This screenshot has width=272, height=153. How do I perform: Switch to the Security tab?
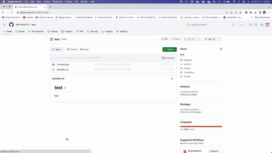[x=93, y=31]
